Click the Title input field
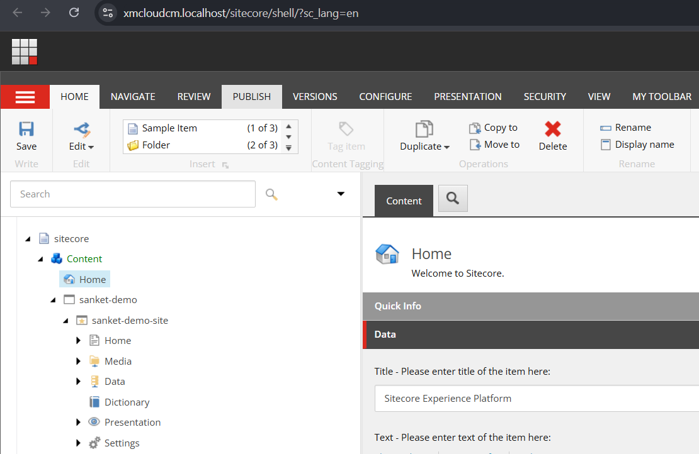 click(x=535, y=398)
